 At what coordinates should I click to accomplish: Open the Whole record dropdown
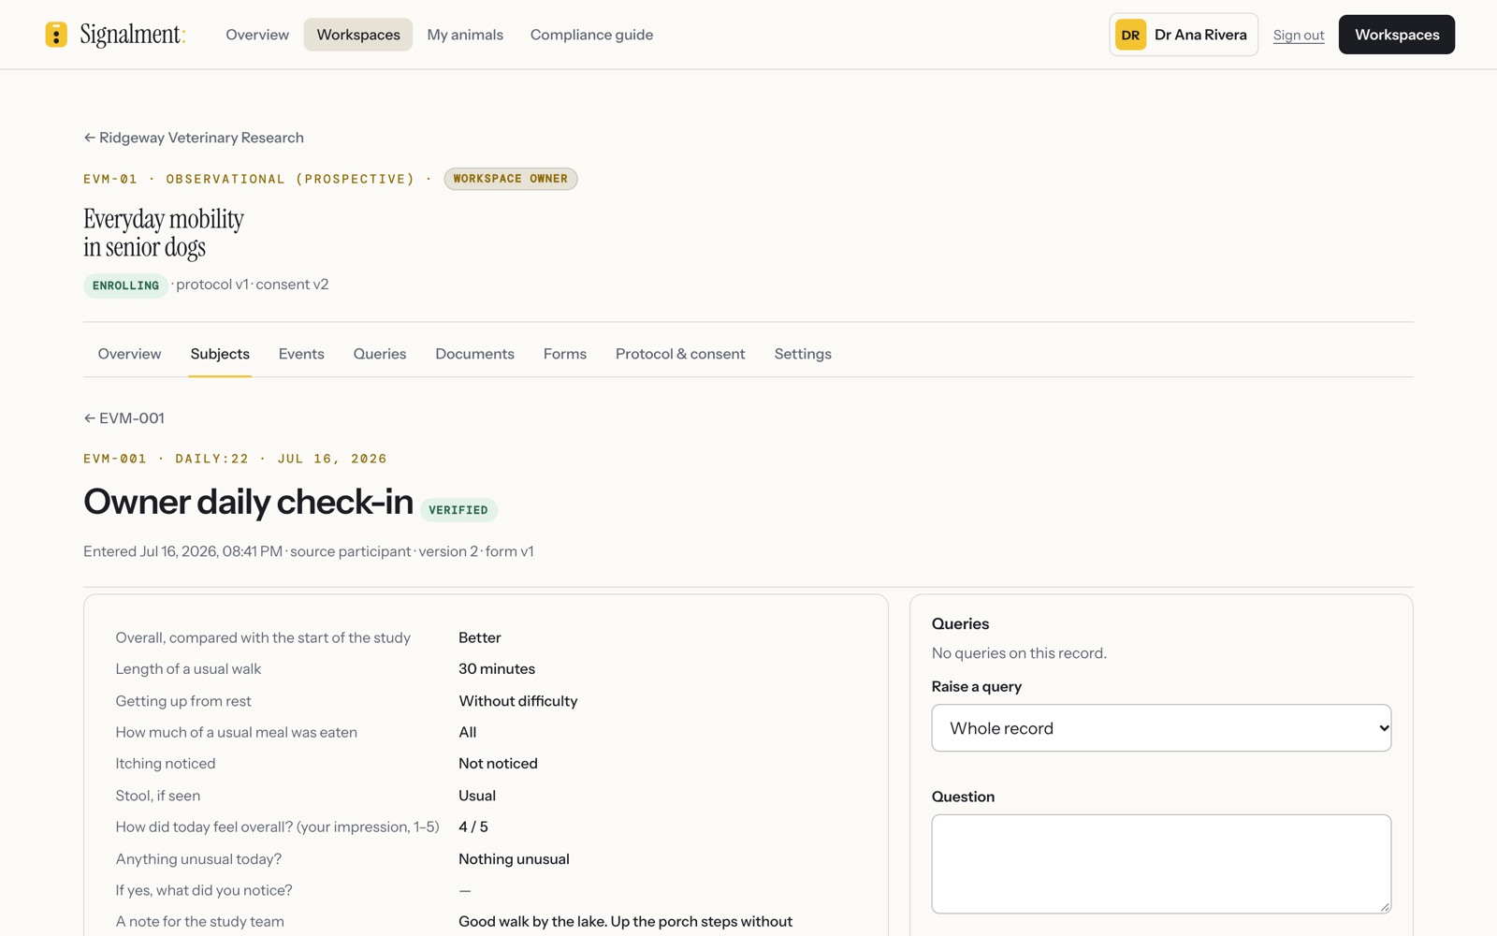click(1161, 728)
